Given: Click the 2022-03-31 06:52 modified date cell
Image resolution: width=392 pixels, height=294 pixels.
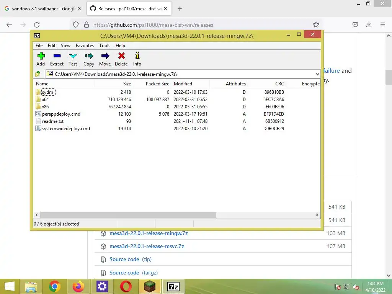Looking at the screenshot, I should (x=191, y=100).
